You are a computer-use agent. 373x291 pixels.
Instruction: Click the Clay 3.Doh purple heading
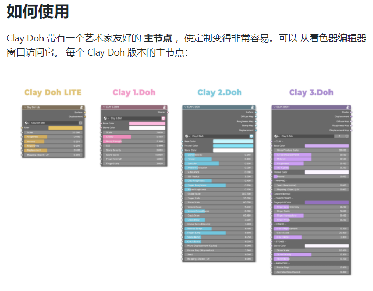[311, 93]
